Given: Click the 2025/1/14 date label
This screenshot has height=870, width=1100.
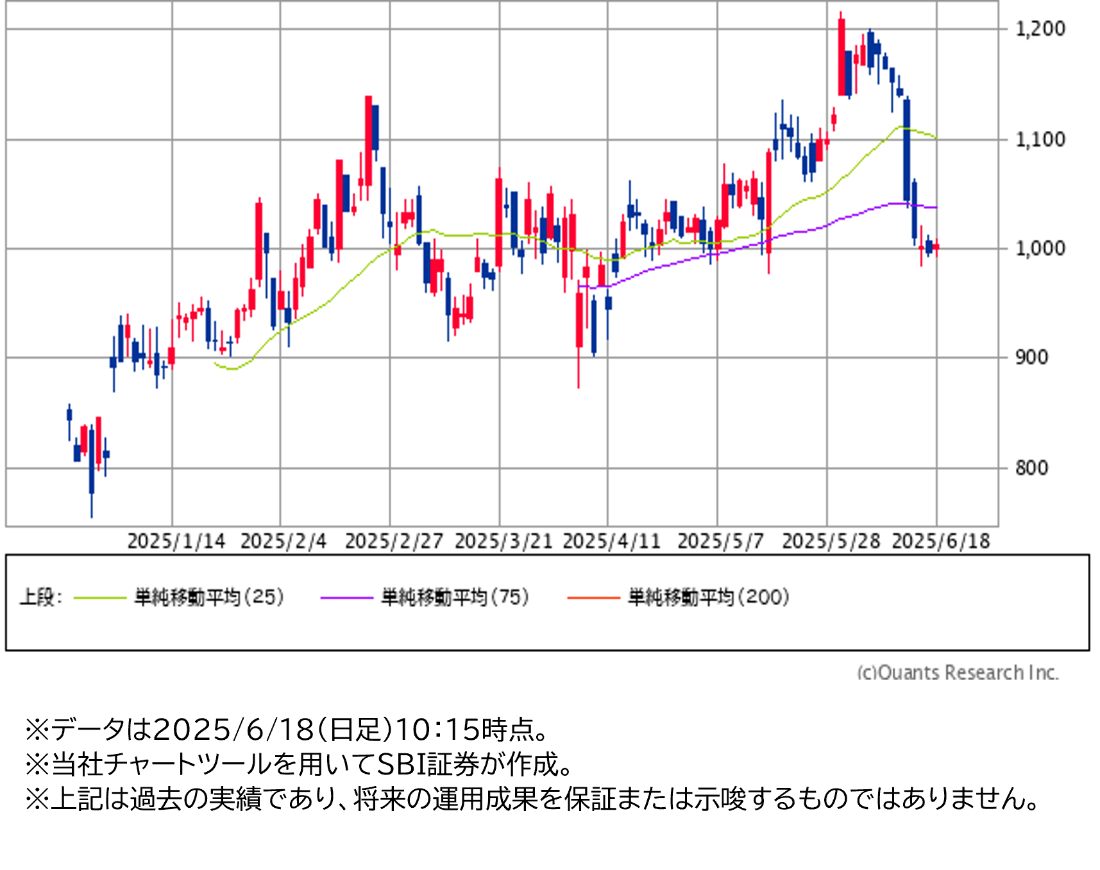Looking at the screenshot, I should [176, 542].
